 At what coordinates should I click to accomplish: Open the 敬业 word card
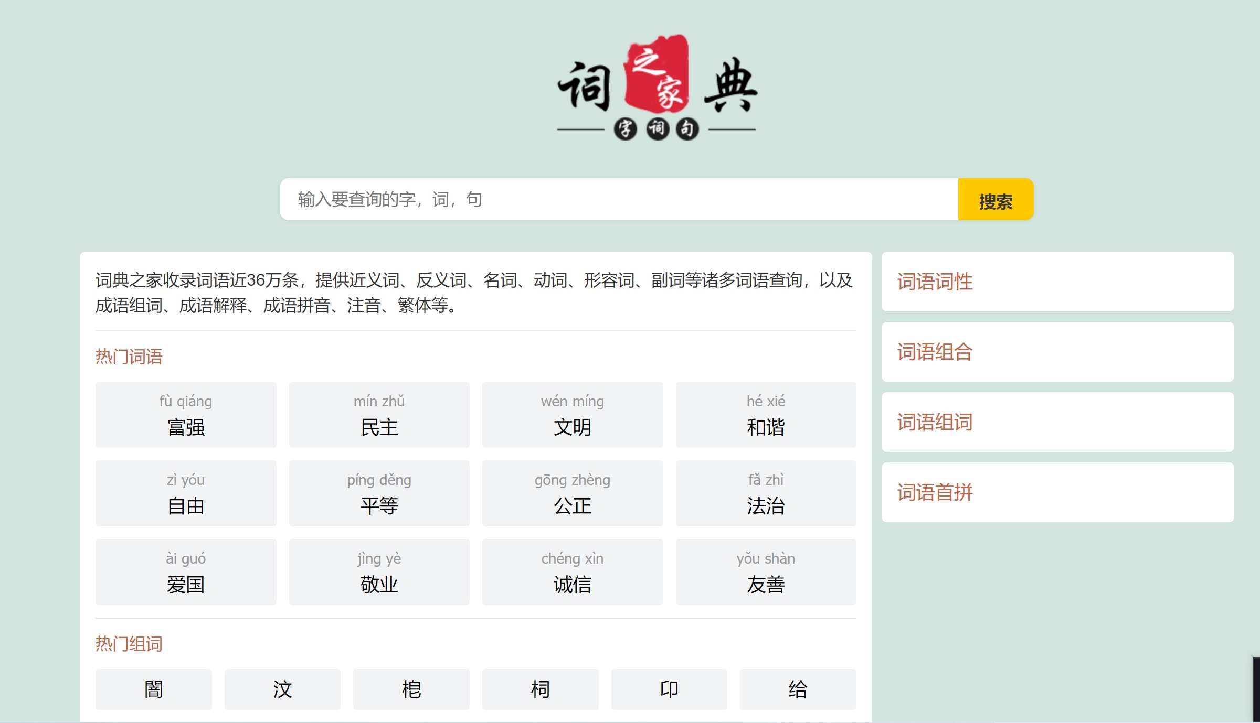tap(379, 572)
